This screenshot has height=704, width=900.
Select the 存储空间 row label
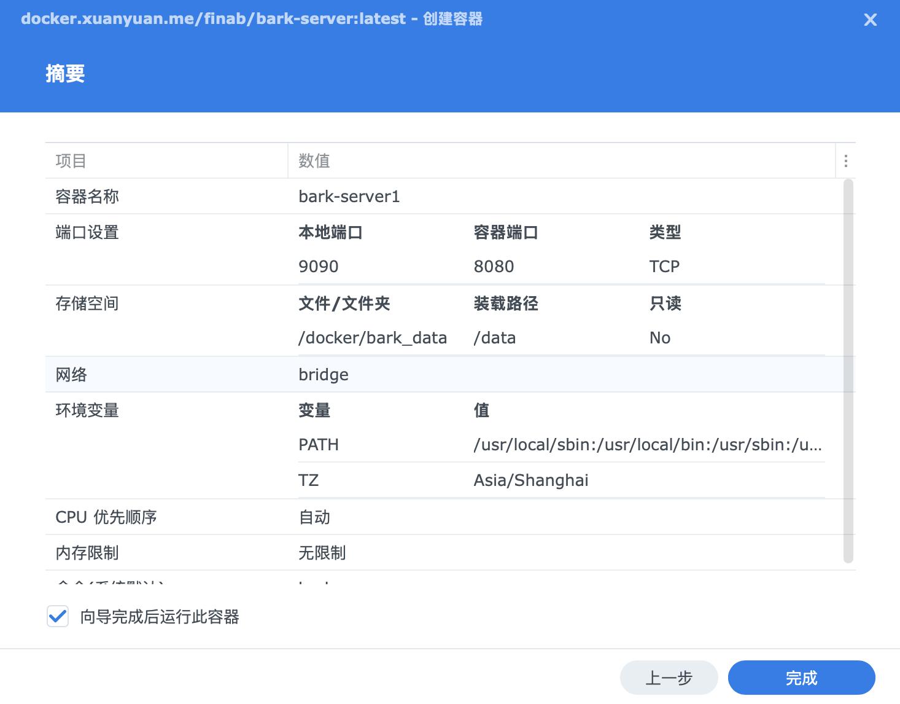[87, 303]
